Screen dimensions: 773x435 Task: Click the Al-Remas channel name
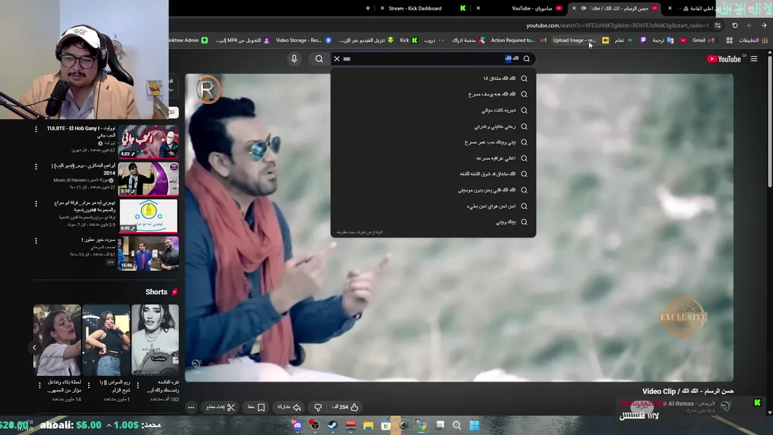[x=691, y=404]
